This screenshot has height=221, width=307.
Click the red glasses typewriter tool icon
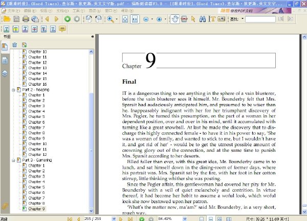click(x=184, y=19)
